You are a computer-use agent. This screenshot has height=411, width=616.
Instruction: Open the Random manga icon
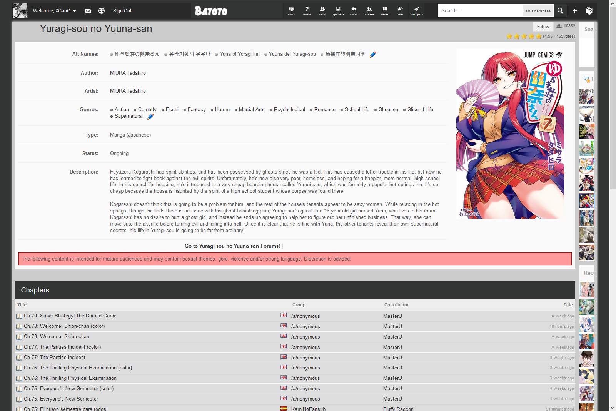(x=307, y=10)
